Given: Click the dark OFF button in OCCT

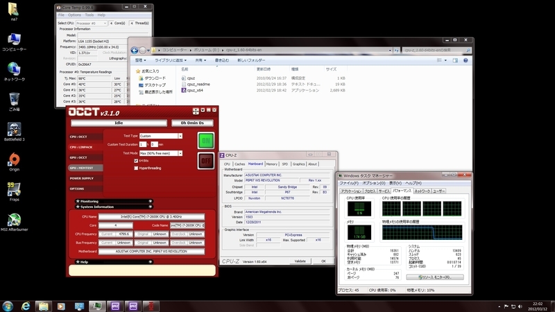Looking at the screenshot, I should 205,161.
